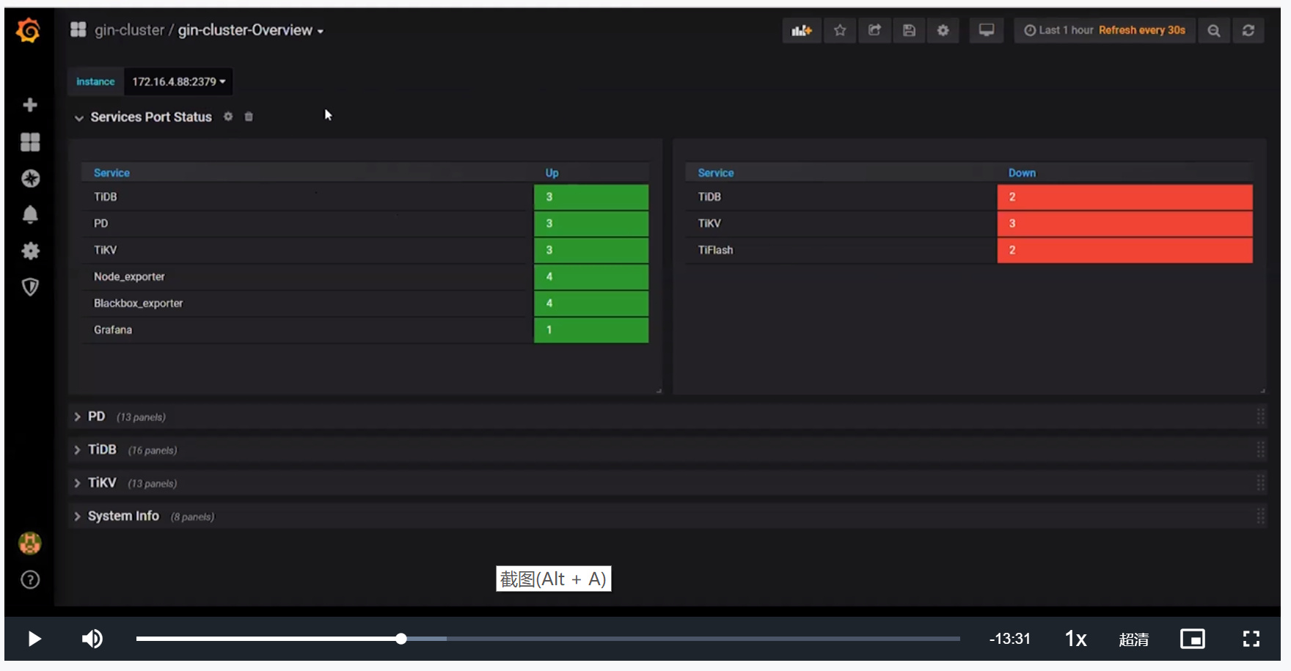Open the Help question mark icon
This screenshot has height=671, width=1291.
pos(30,580)
